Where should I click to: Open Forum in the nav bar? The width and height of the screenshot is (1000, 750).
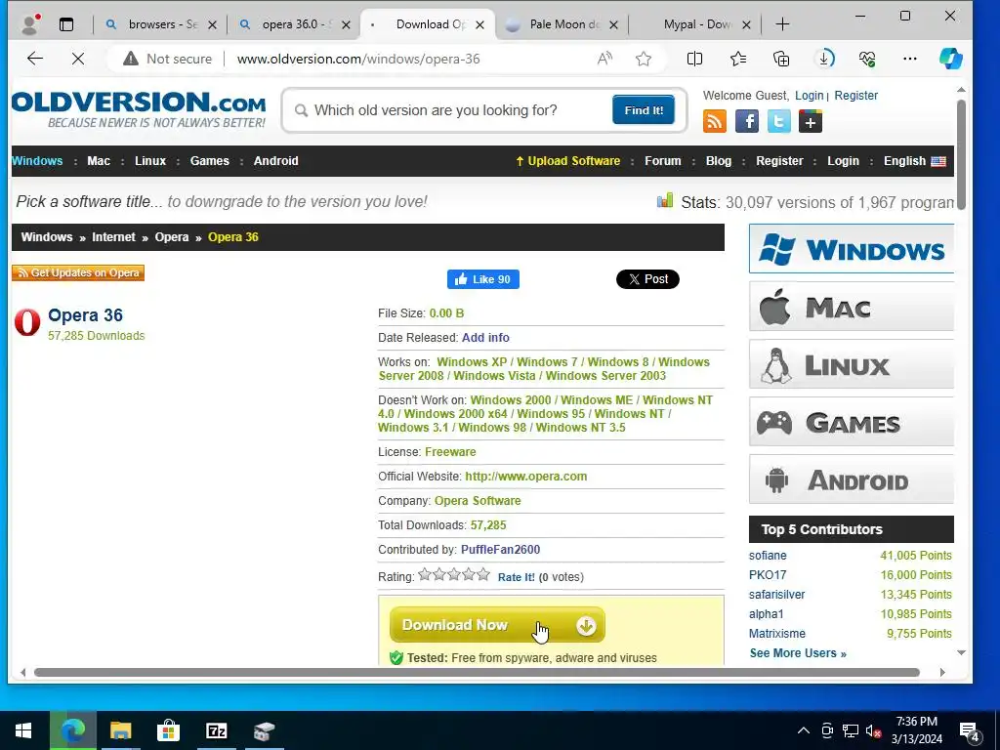pos(663,161)
